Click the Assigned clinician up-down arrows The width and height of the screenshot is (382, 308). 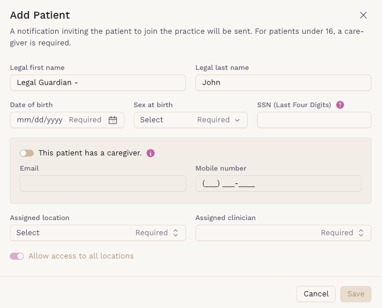click(x=360, y=233)
